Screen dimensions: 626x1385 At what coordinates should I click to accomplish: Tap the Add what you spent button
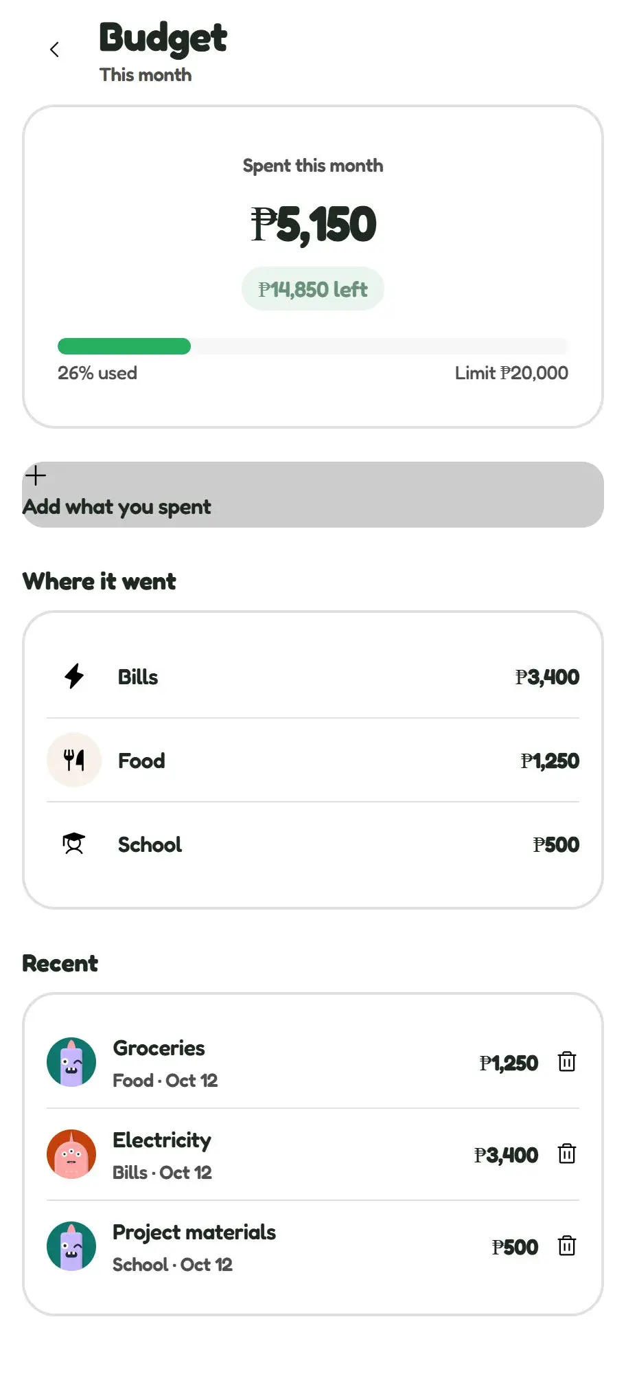pyautogui.click(x=313, y=495)
